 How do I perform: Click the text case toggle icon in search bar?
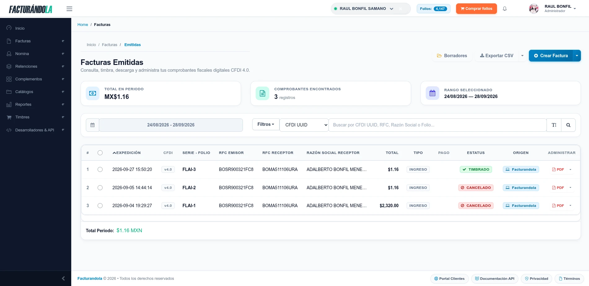coord(554,125)
